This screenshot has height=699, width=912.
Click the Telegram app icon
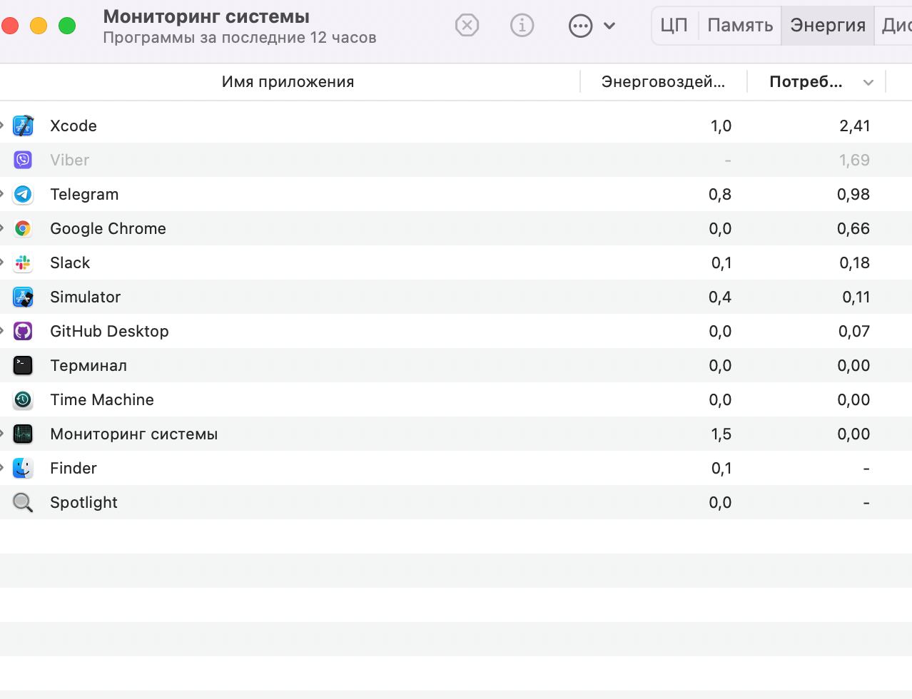click(23, 194)
